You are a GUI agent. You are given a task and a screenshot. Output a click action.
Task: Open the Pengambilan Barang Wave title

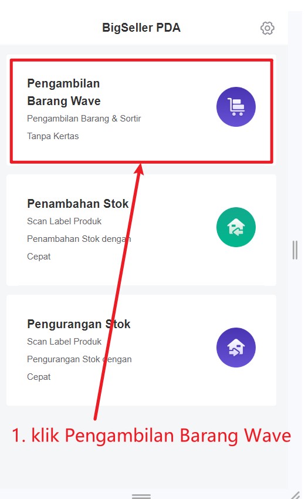63,92
